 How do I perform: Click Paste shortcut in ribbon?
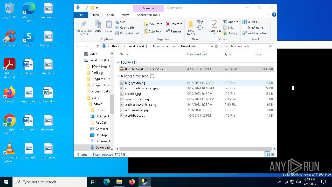click(127, 33)
